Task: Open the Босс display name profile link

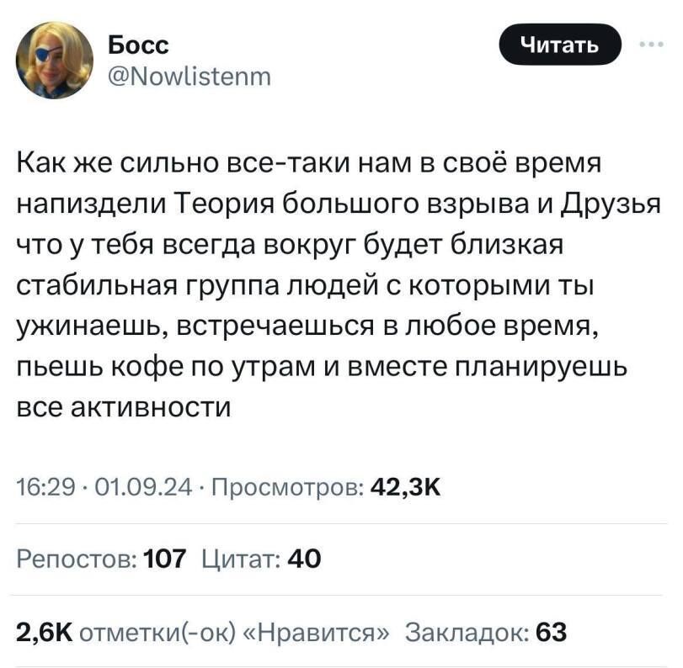Action: 139,45
